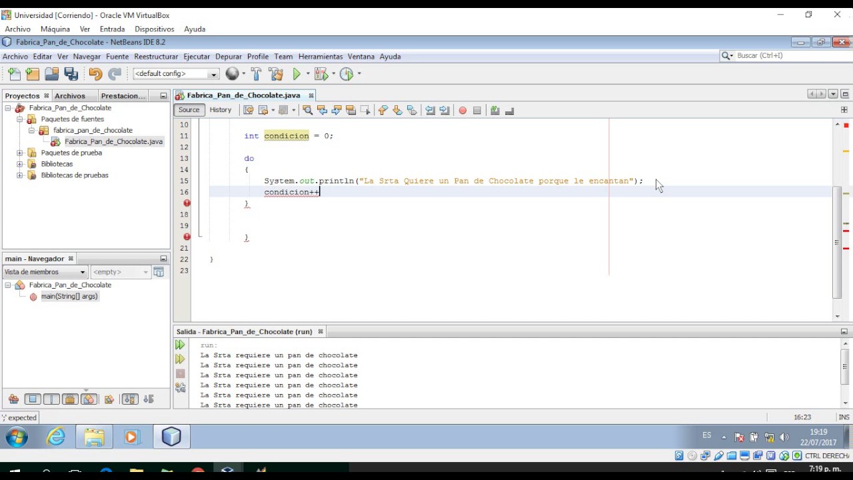This screenshot has width=853, height=480.
Task: Open VirtualBox Dispositivos menu
Action: (155, 29)
